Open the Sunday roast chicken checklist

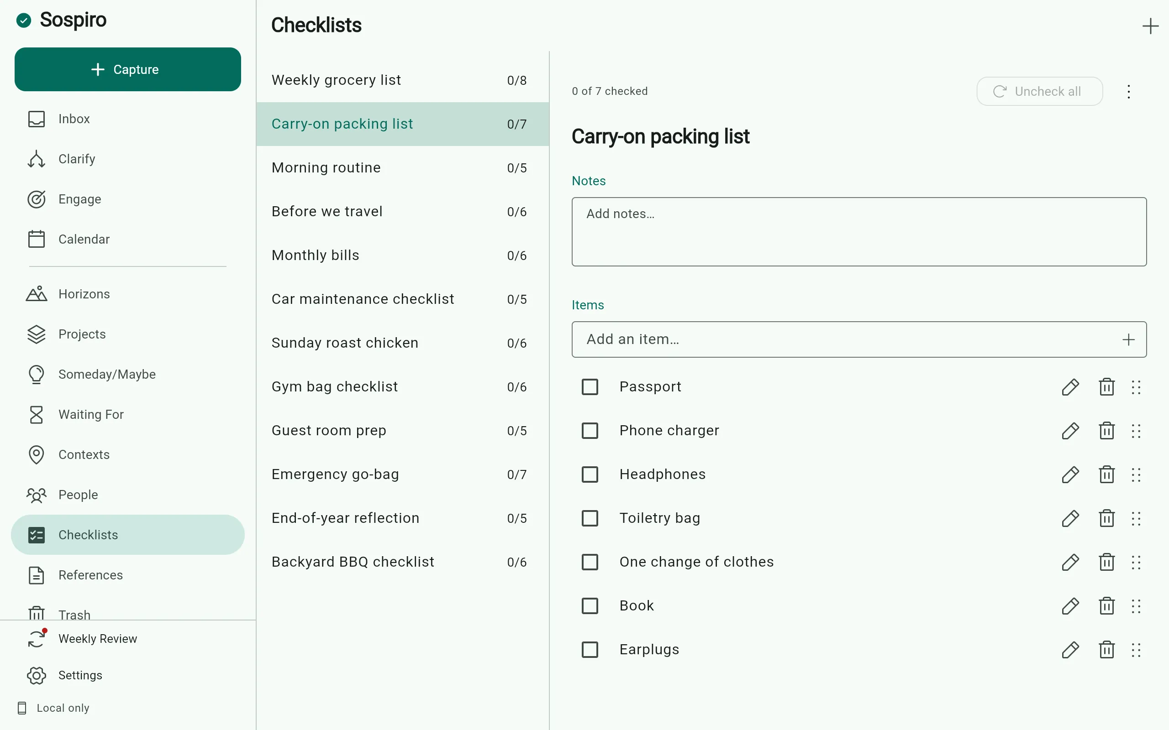tap(402, 343)
